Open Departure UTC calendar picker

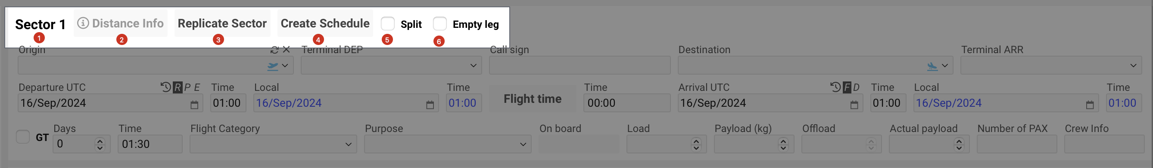click(194, 105)
